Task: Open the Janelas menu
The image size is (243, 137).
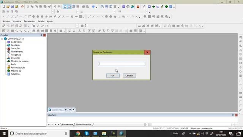Action: point(41,21)
